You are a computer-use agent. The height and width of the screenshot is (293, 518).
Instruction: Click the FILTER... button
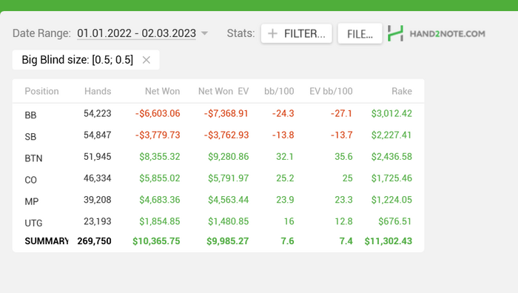coord(296,33)
